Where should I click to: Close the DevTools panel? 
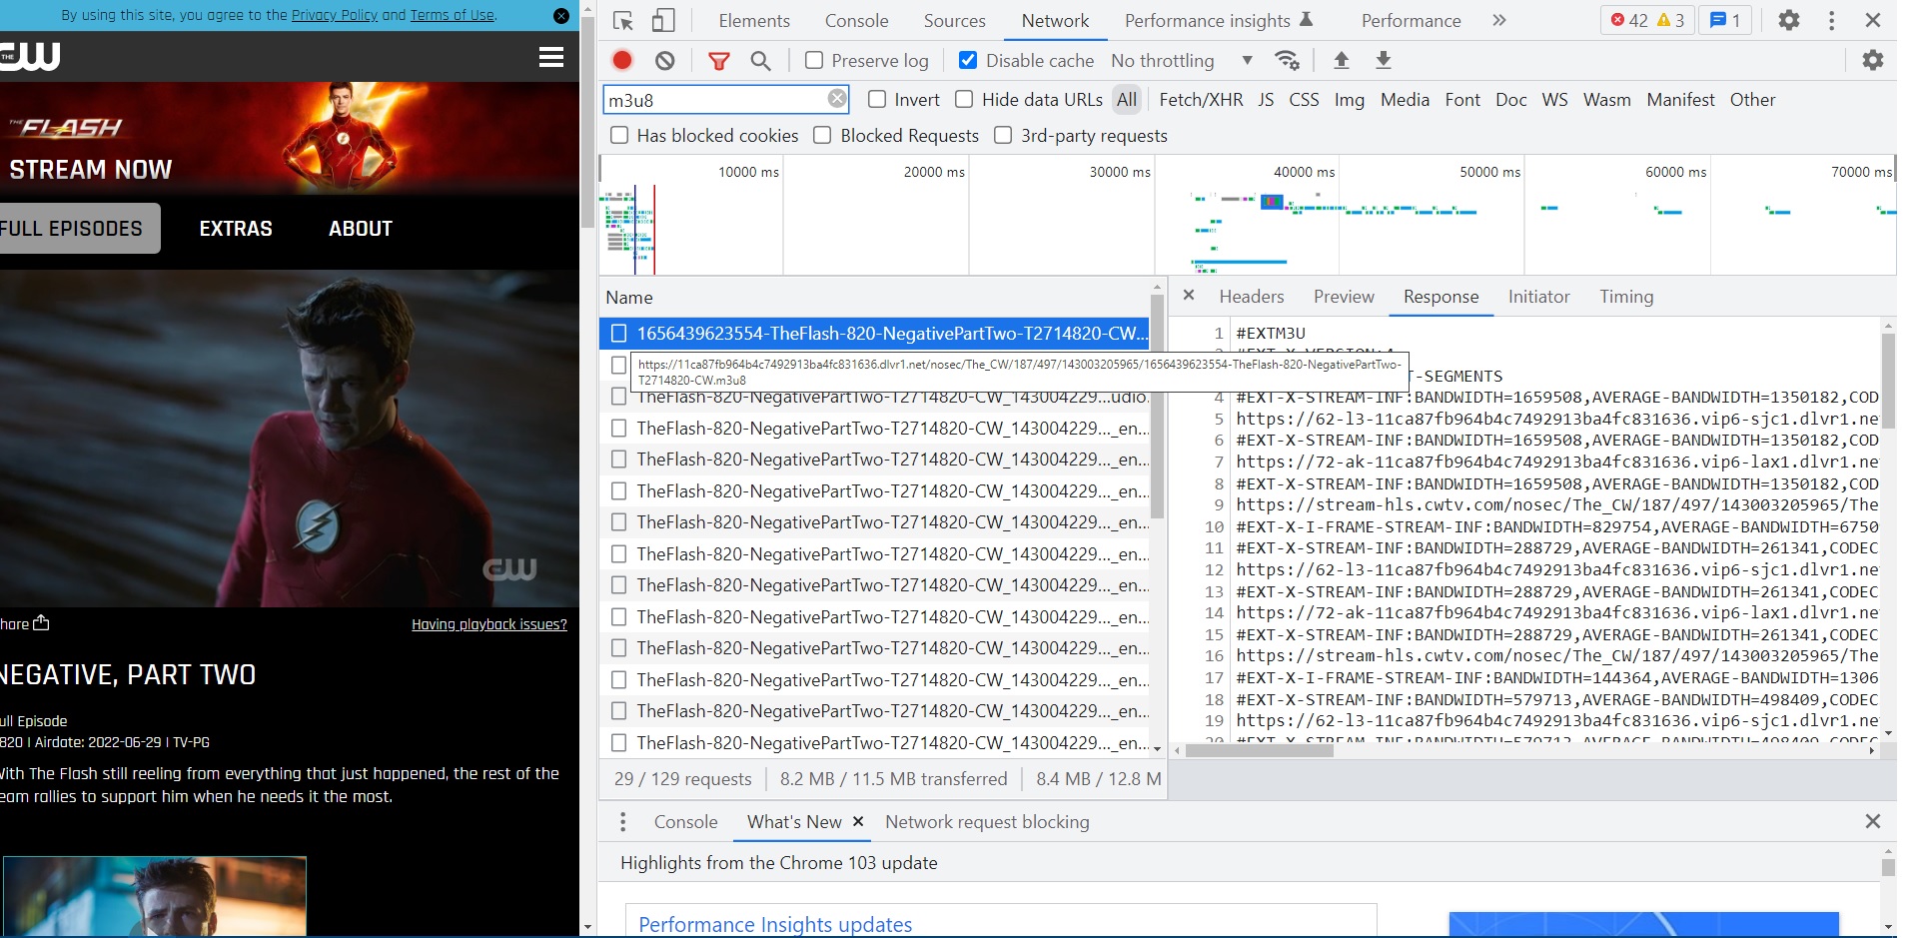(x=1873, y=20)
